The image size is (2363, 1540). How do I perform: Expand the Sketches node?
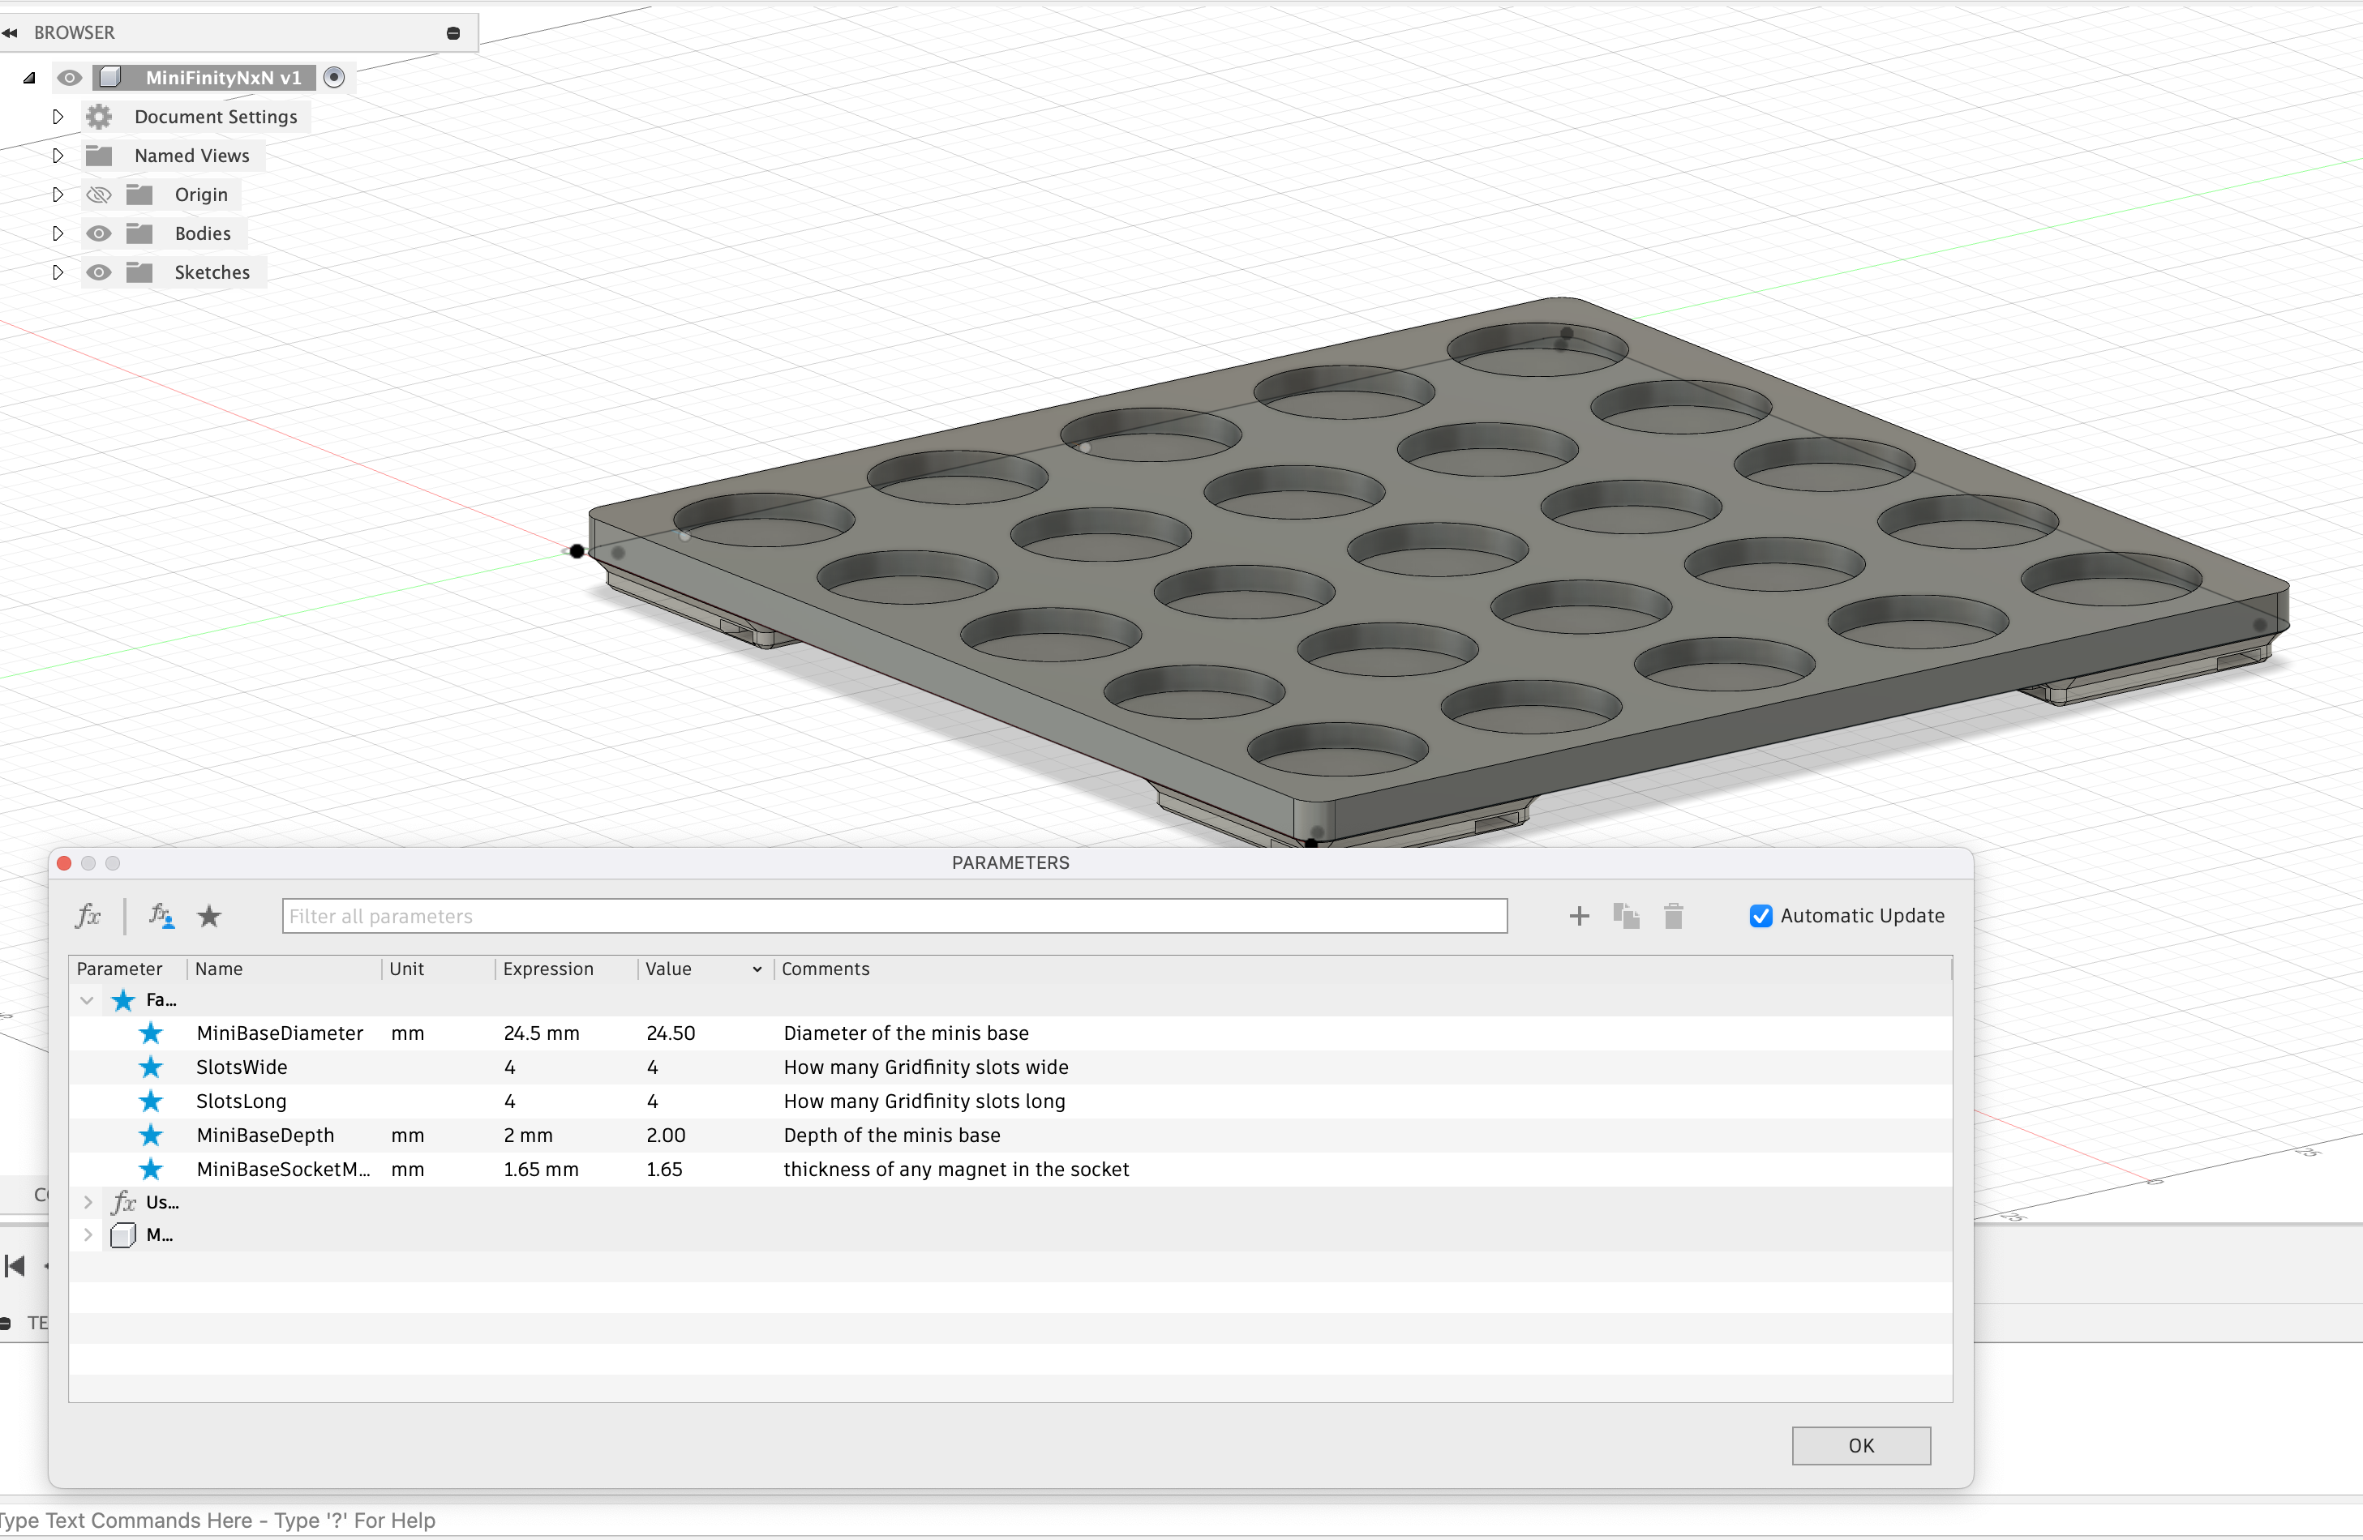(x=58, y=272)
